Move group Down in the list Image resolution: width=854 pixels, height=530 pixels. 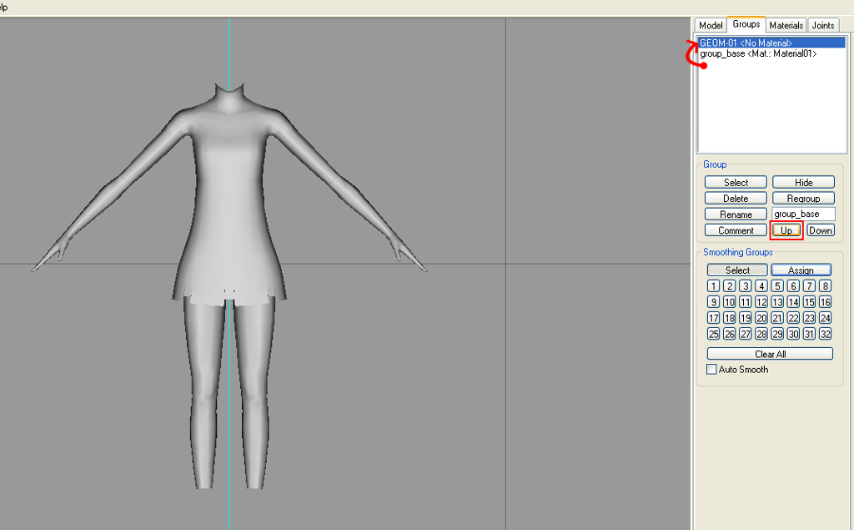pyautogui.click(x=821, y=230)
